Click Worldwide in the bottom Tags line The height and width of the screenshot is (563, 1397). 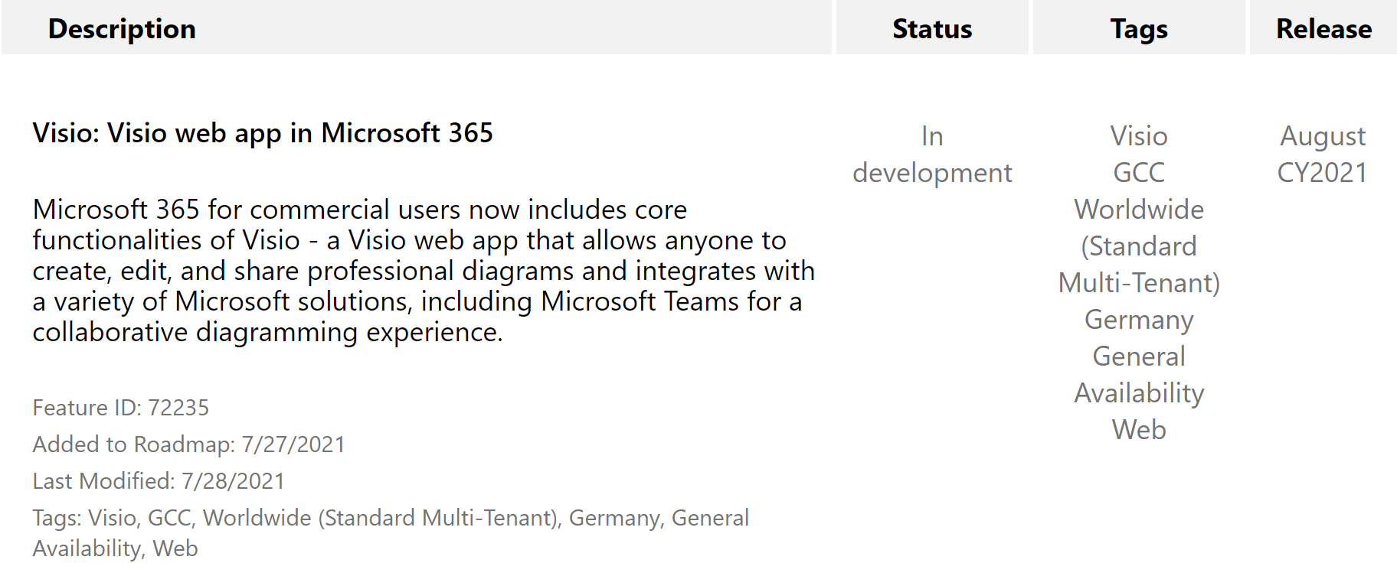click(x=257, y=518)
